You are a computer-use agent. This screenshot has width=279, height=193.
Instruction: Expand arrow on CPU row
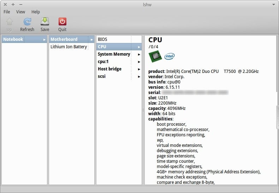[139, 47]
